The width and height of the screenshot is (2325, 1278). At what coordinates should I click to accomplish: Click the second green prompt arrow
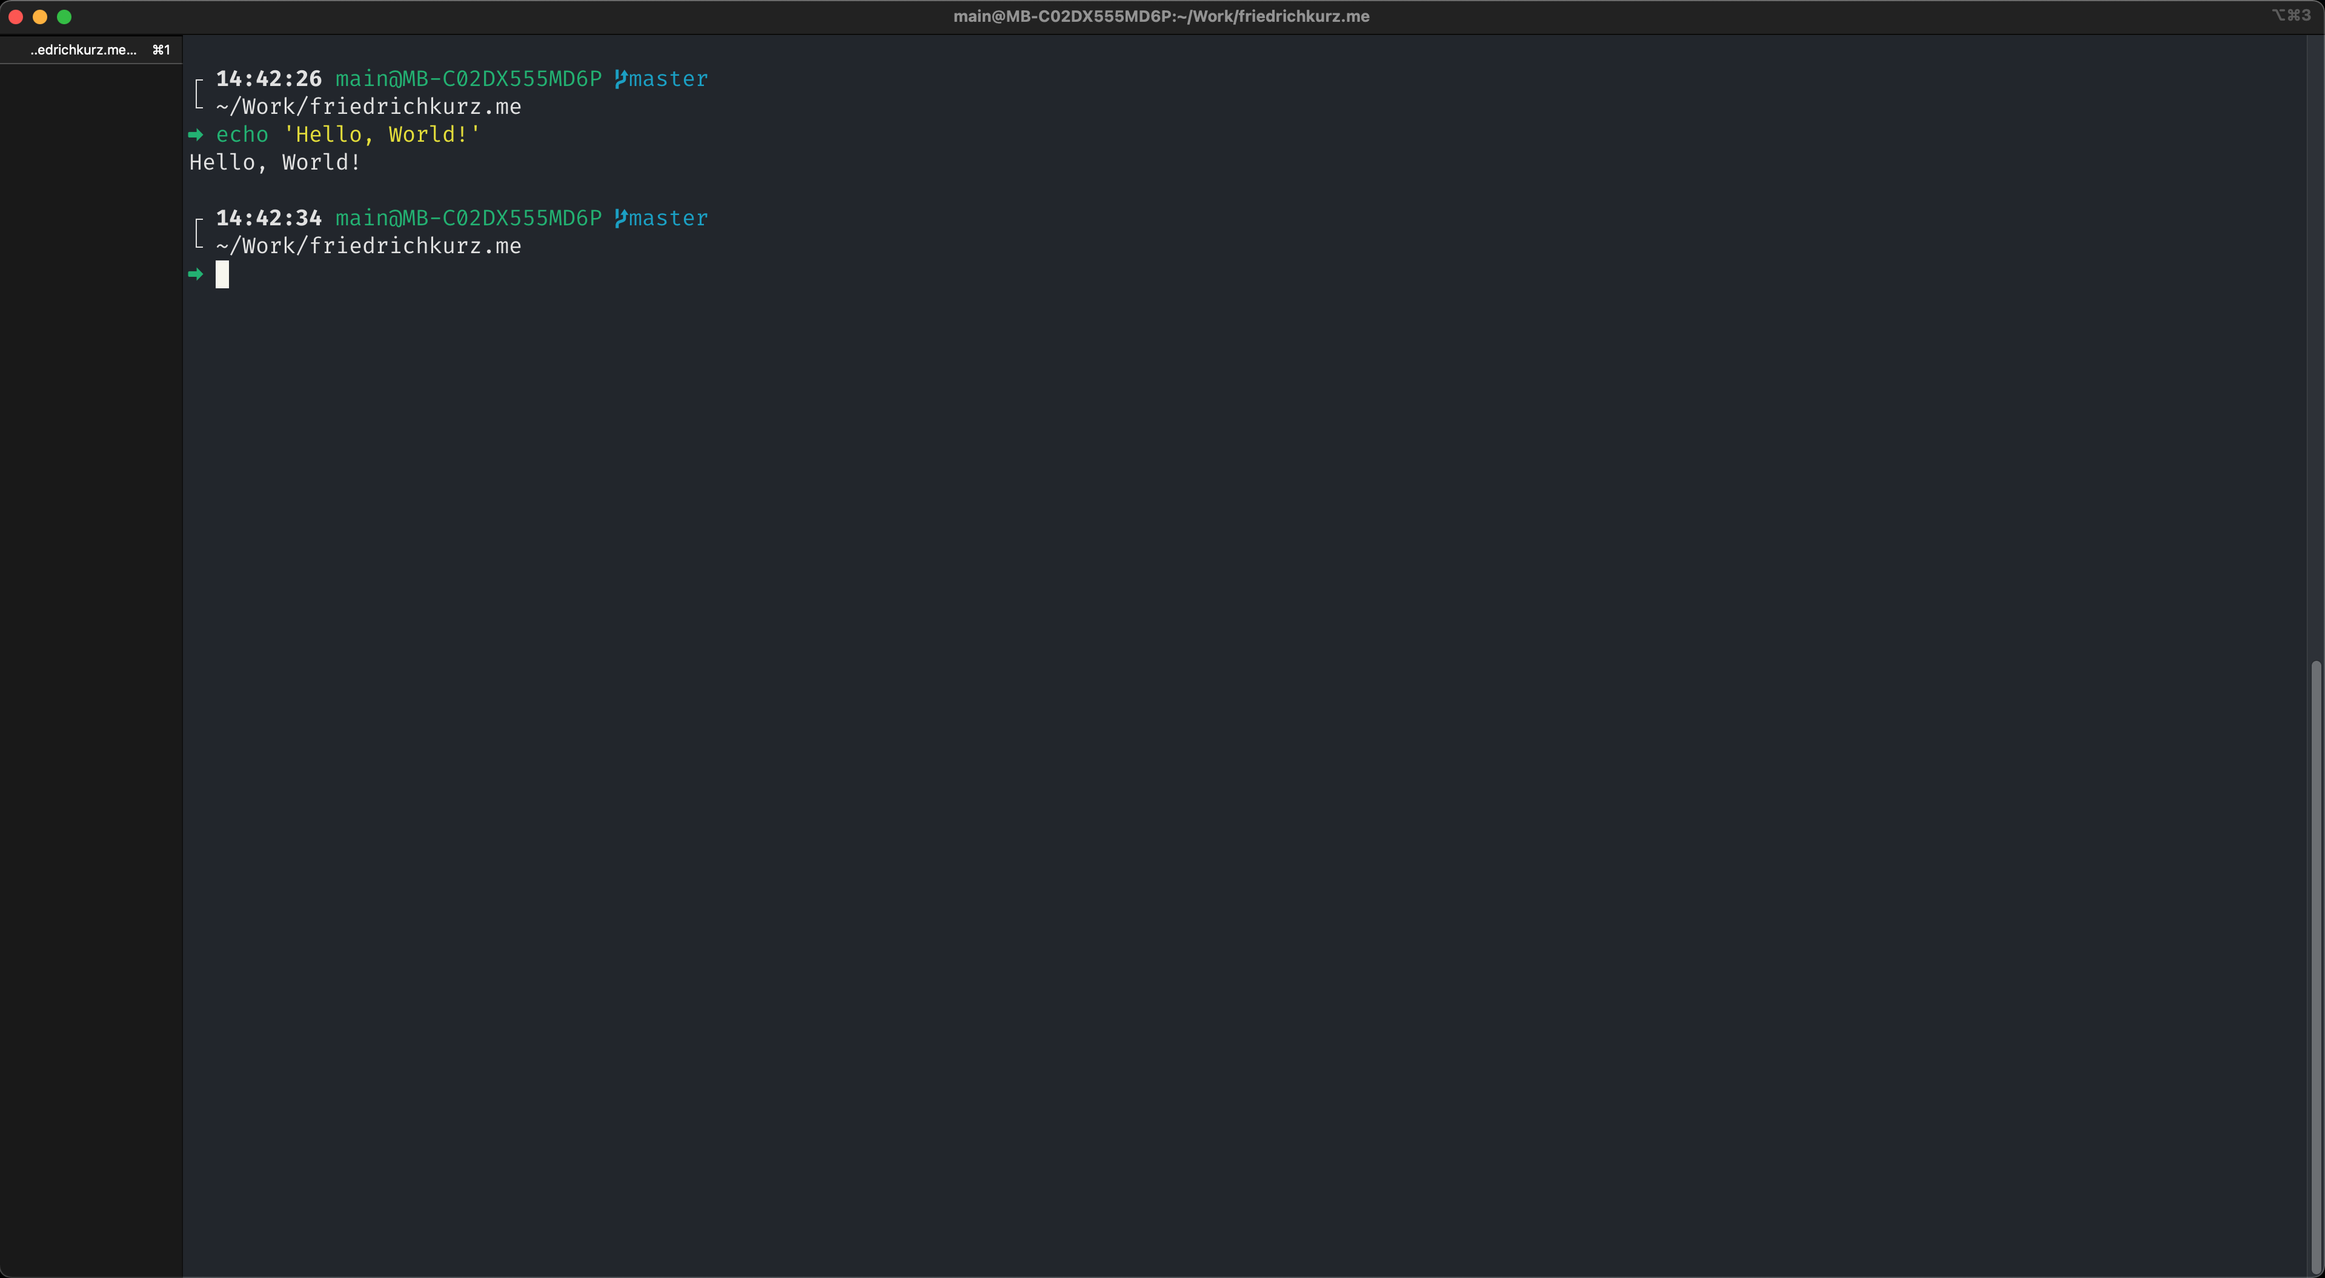click(197, 274)
